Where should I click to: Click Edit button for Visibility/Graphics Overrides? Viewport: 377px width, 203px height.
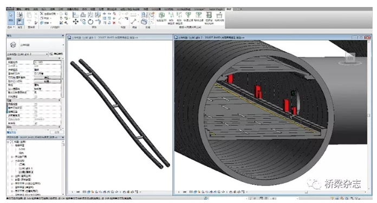pyautogui.click(x=47, y=77)
